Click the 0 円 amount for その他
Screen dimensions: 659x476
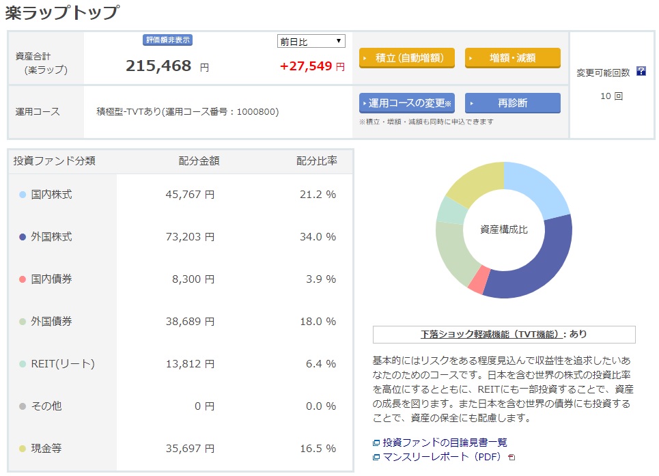[205, 406]
